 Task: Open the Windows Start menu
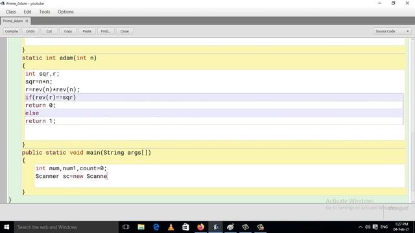(7, 227)
